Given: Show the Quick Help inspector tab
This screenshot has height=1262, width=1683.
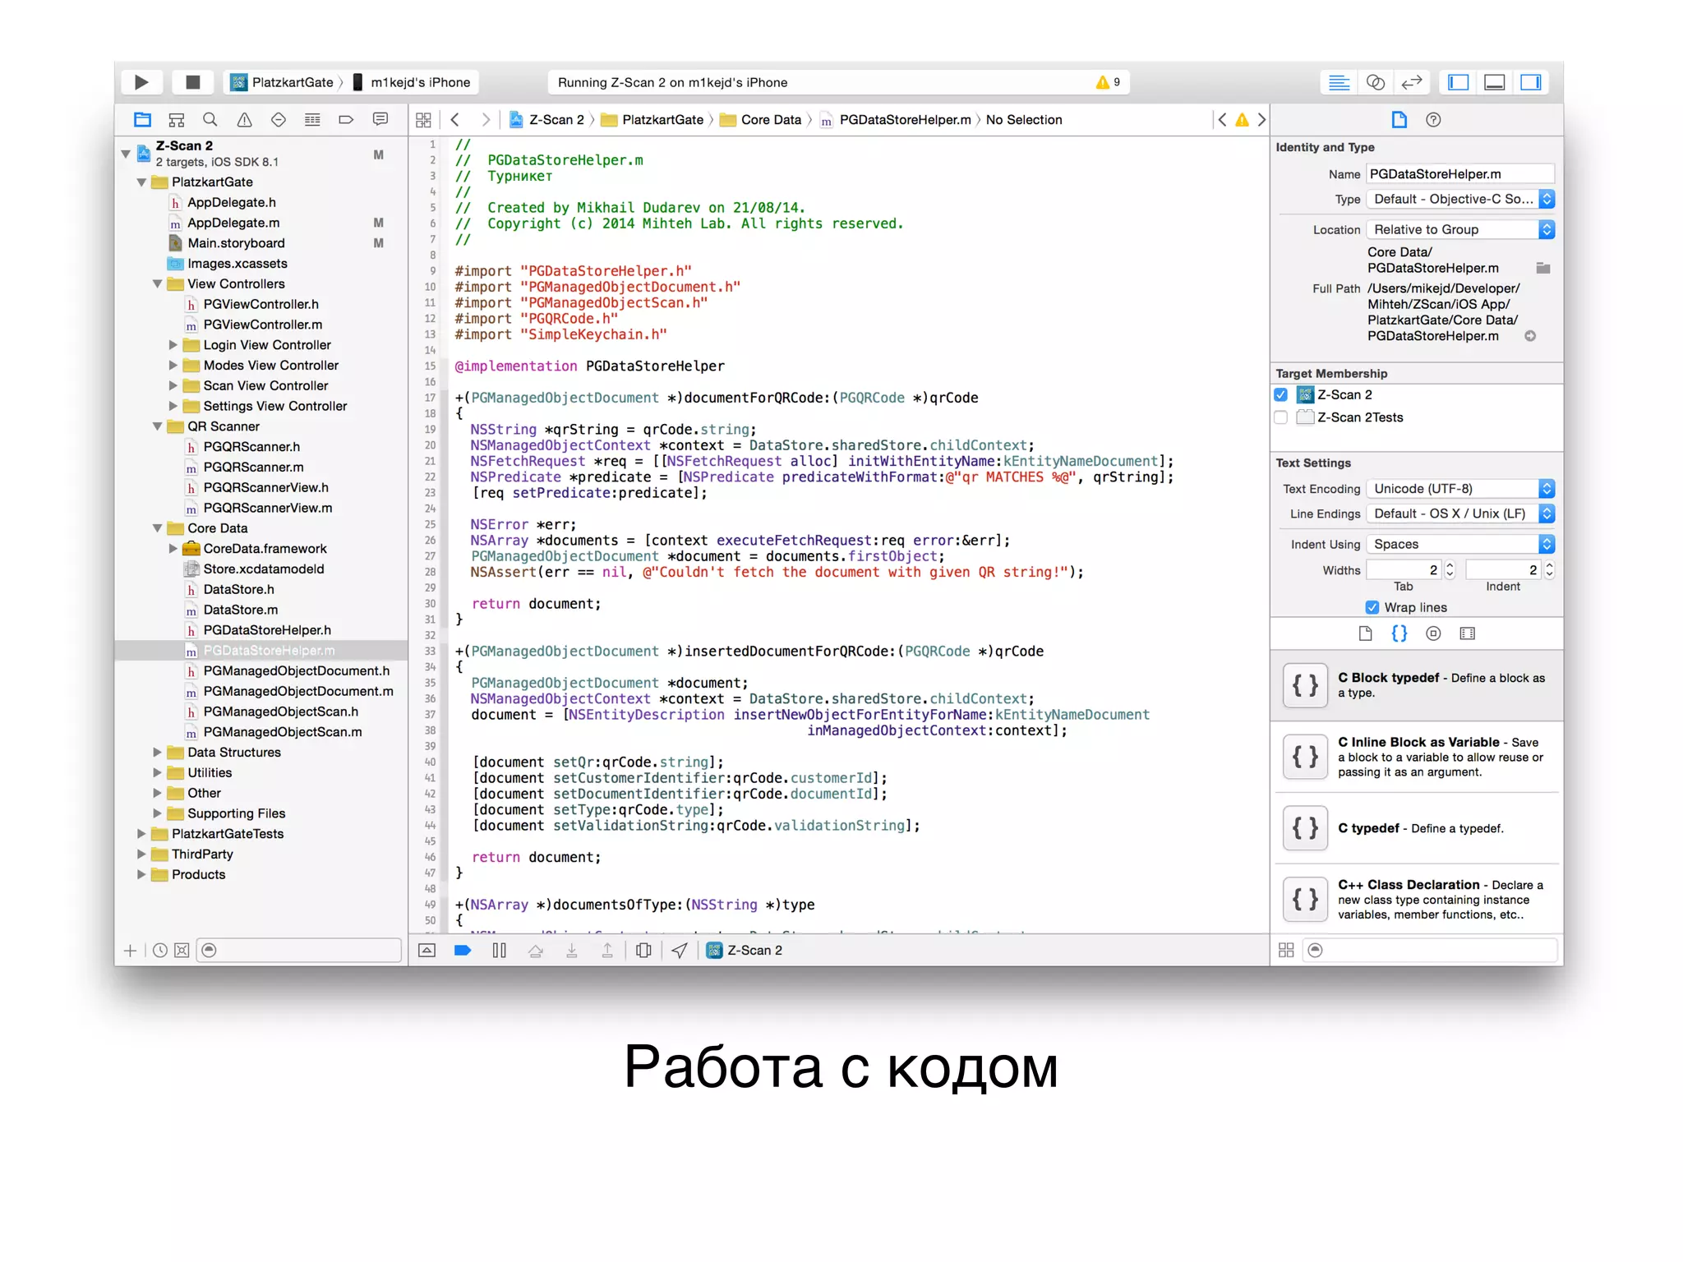Looking at the screenshot, I should pos(1433,120).
